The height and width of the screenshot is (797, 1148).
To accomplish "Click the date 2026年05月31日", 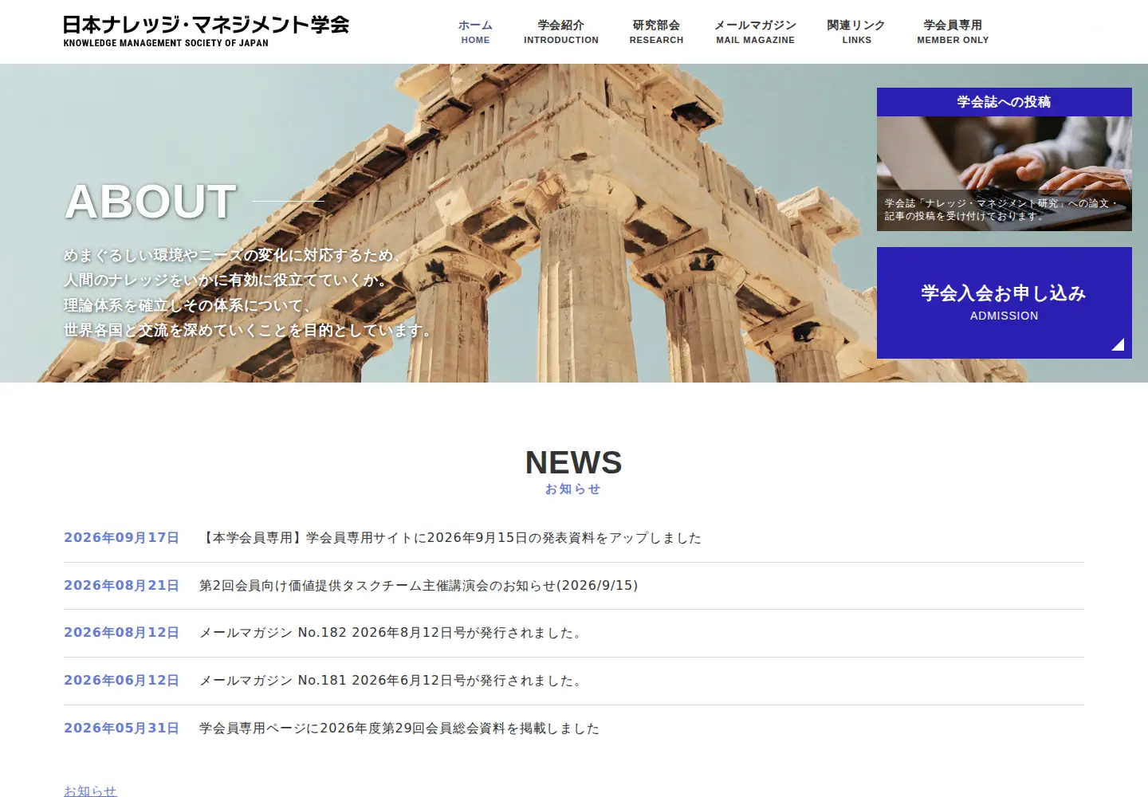I will pyautogui.click(x=122, y=728).
